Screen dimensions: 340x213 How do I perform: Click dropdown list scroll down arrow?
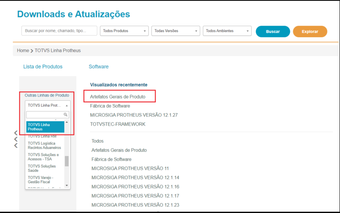pos(67,186)
